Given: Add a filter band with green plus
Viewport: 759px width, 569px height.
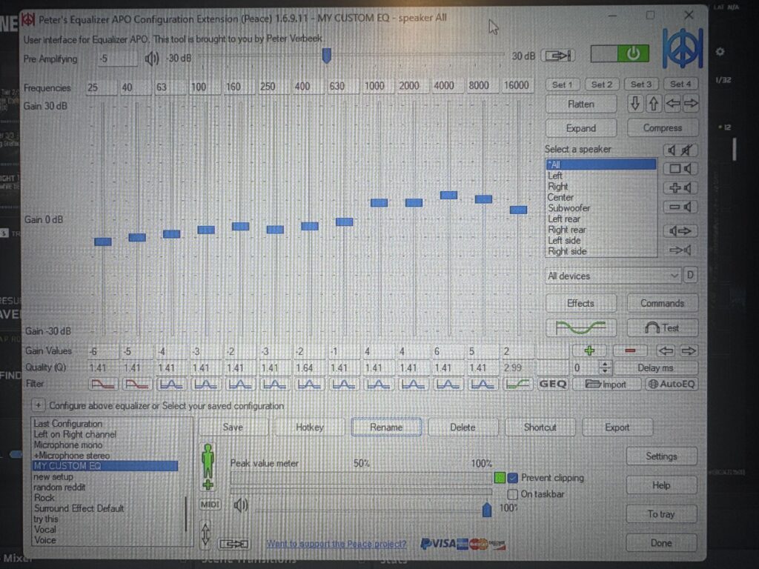Looking at the screenshot, I should (x=589, y=350).
